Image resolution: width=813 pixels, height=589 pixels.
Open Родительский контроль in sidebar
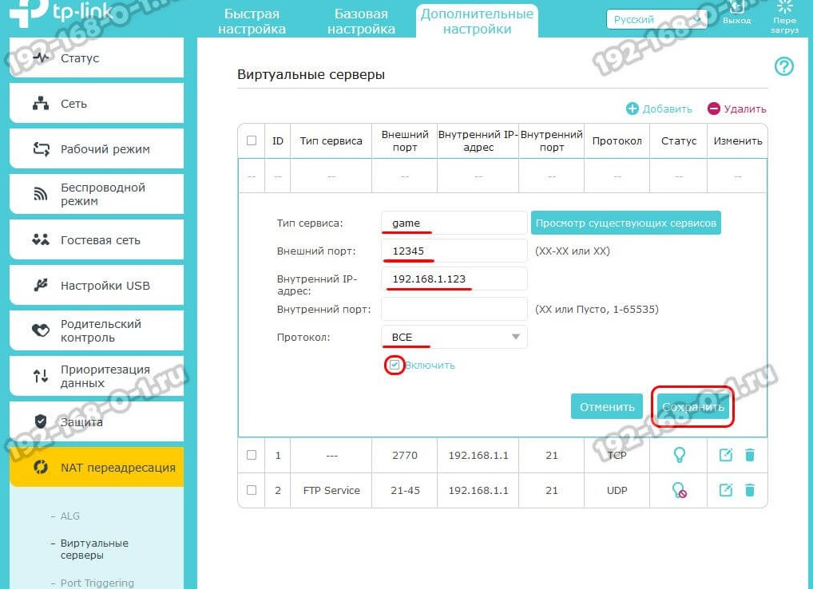click(x=97, y=330)
